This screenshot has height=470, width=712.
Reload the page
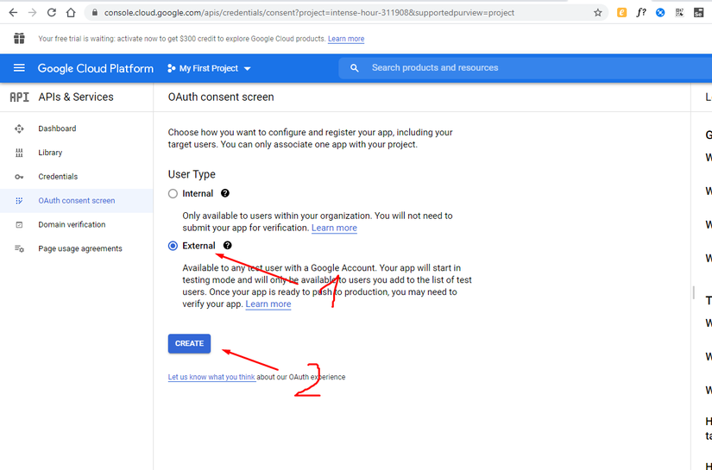[51, 13]
